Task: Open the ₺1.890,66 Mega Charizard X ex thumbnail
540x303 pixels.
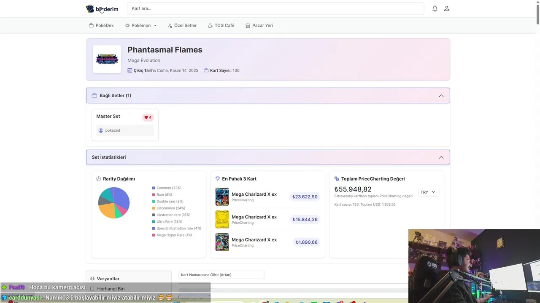Action: coord(222,242)
